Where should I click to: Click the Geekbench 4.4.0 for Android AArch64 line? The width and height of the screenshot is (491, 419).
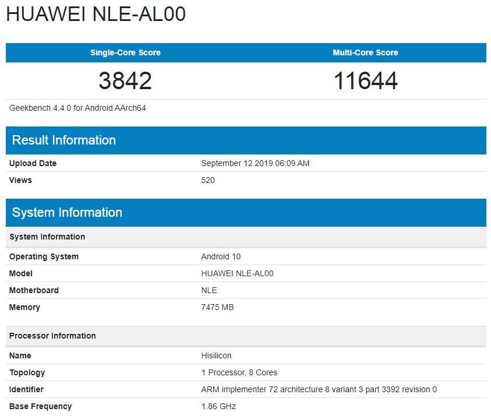click(77, 108)
